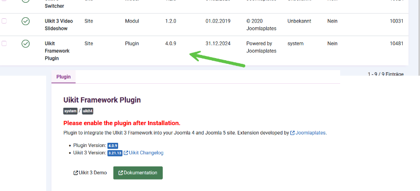Click 'system' folder cell in plugin row
The image size is (420, 191).
(296, 43)
